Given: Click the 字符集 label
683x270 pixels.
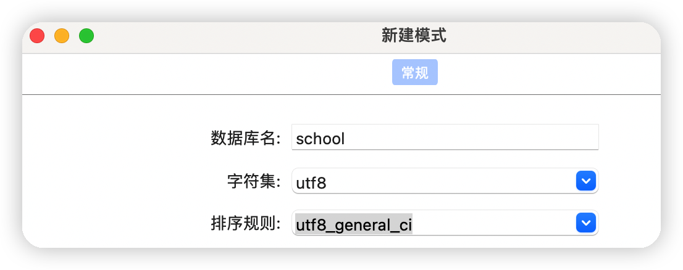Looking at the screenshot, I should coord(254,182).
